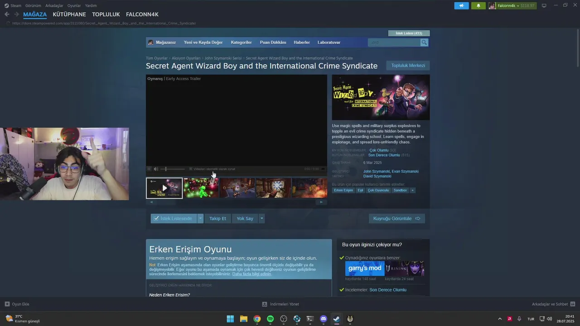
Task: Open the terminal app from the taskbar
Action: pos(310,319)
